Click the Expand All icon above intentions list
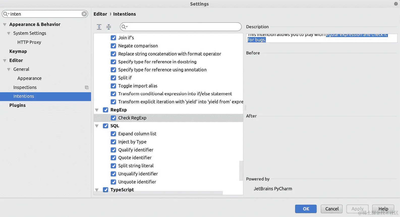 99,27
